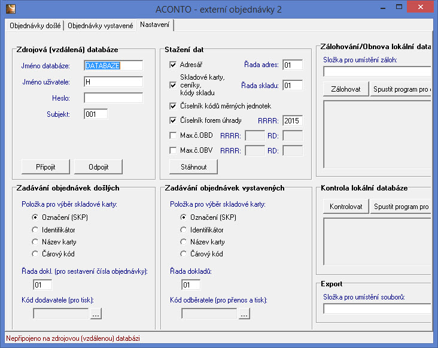
Task: Click status bar text Nepřipojeno na zdrojovou databázi
Action: [x=73, y=338]
